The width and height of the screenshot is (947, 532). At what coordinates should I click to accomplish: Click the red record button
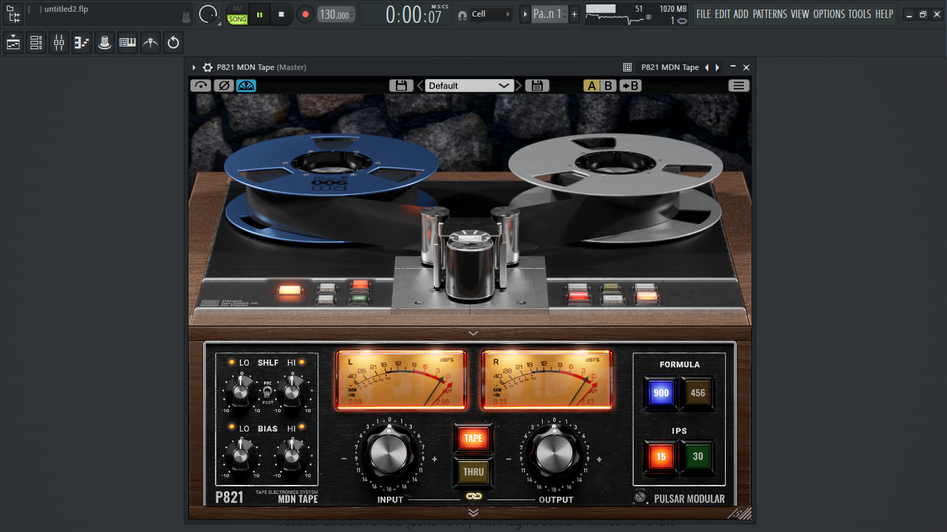click(x=305, y=14)
